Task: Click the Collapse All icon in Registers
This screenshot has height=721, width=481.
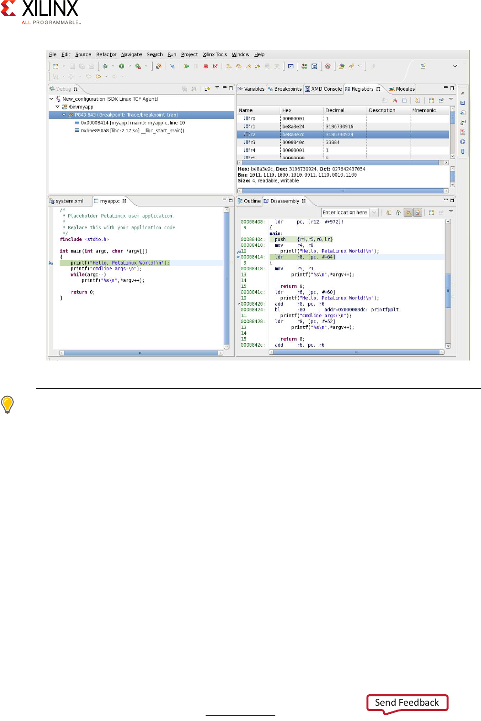Action: click(x=404, y=100)
